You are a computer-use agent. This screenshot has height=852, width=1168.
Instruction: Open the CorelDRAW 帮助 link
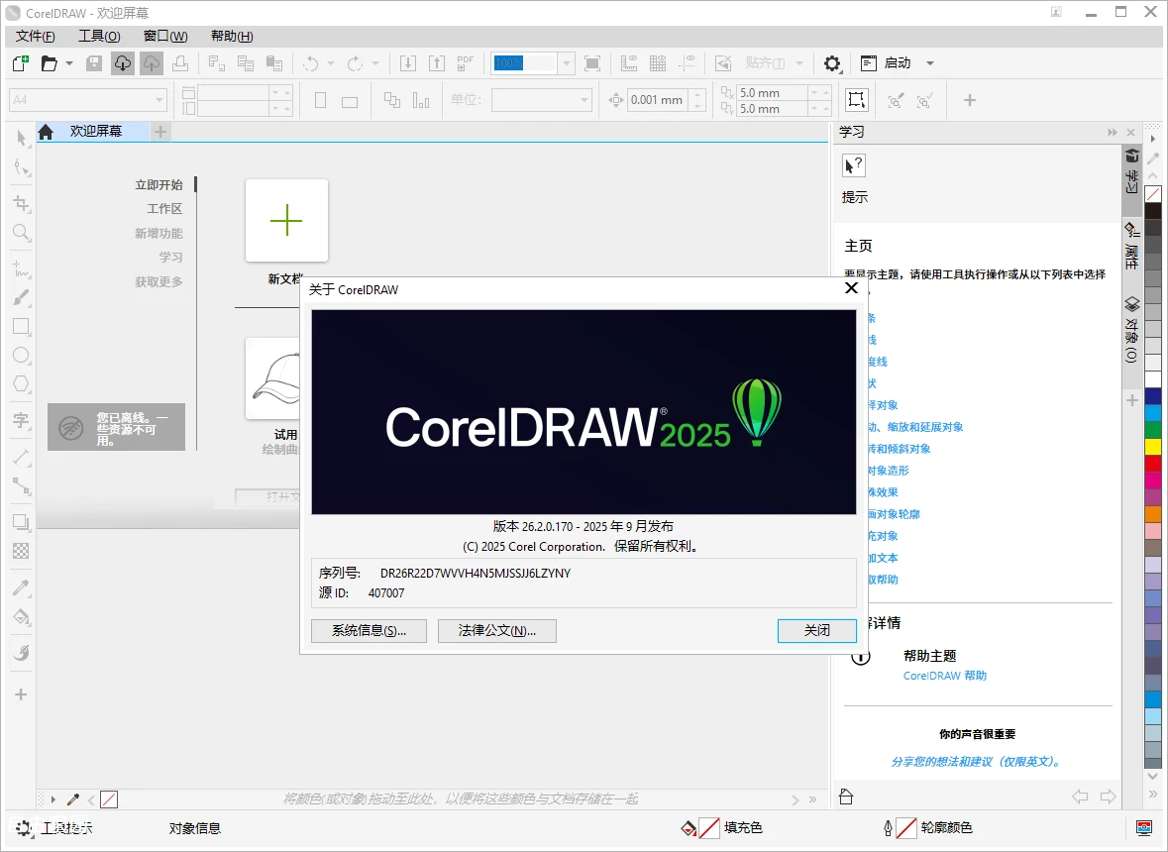(x=944, y=676)
